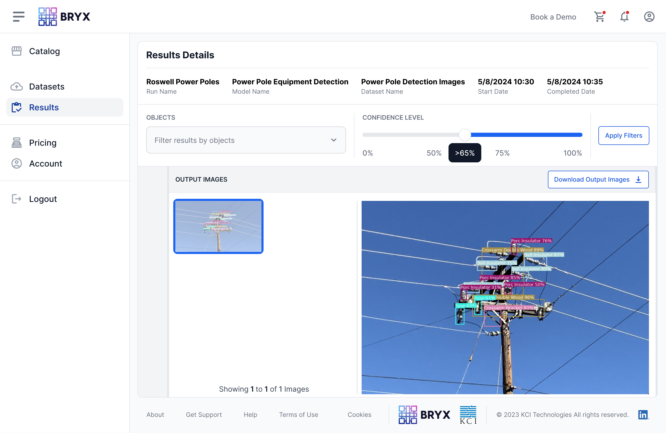
Task: Navigate to Datasets section
Action: [x=47, y=86]
